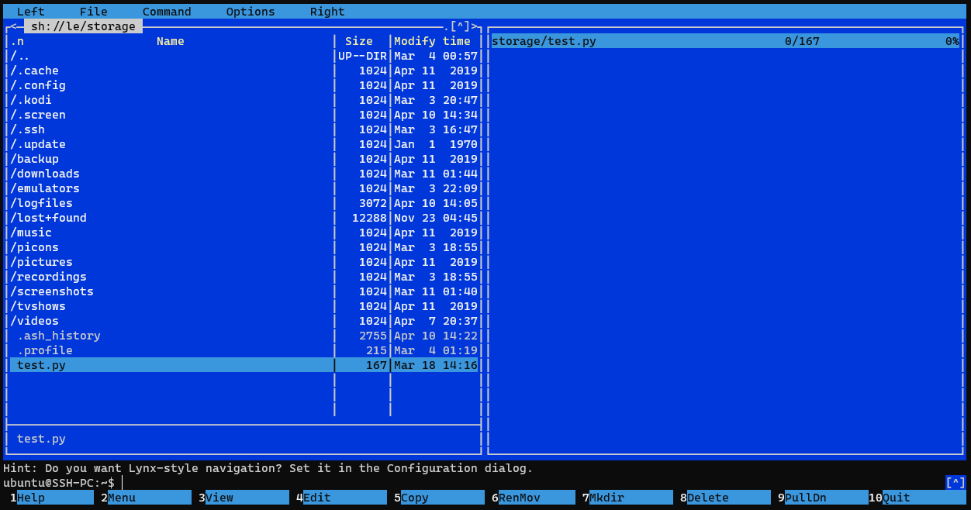Select the /downloads directory

pyautogui.click(x=171, y=174)
